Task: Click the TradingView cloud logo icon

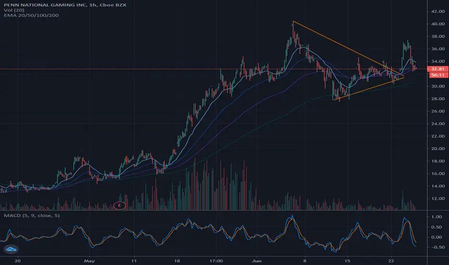Action: pyautogui.click(x=11, y=249)
